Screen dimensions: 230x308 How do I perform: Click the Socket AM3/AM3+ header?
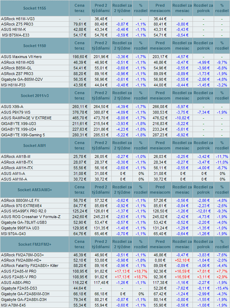click(35, 190)
